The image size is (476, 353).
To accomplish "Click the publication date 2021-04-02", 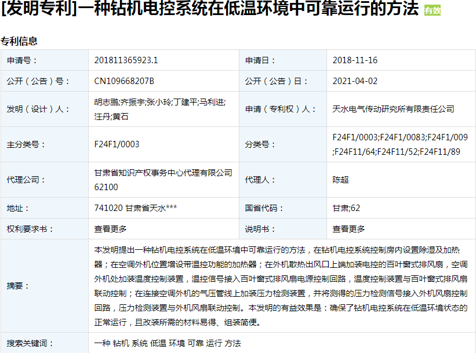I will point(355,81).
